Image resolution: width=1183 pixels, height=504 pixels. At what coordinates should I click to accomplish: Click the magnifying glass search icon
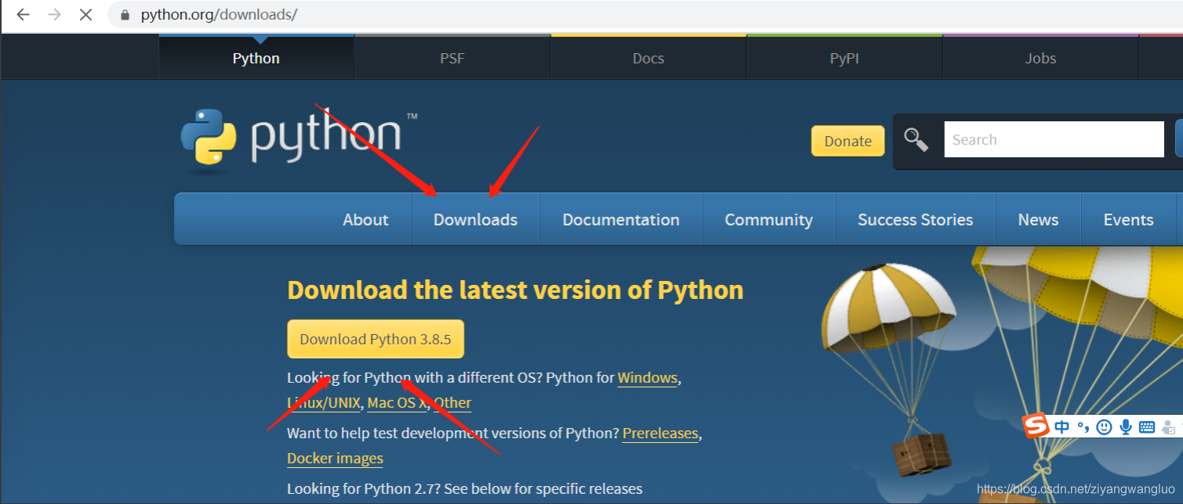(x=916, y=140)
